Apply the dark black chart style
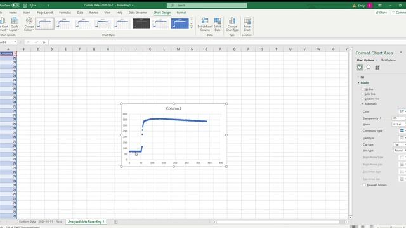Viewport: 406px width, 228px height. pyautogui.click(x=141, y=24)
